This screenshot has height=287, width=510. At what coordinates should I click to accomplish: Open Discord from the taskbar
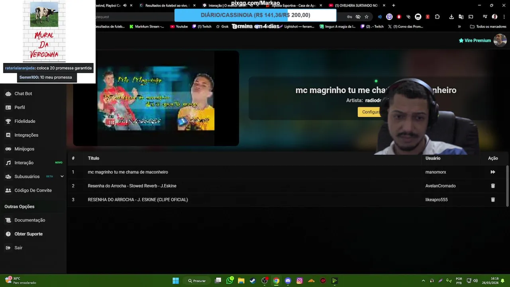(288, 281)
